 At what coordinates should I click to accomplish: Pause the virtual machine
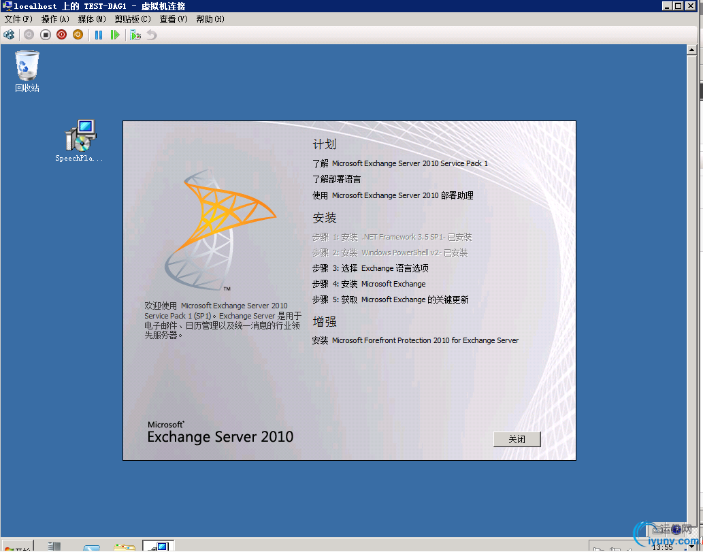[99, 35]
